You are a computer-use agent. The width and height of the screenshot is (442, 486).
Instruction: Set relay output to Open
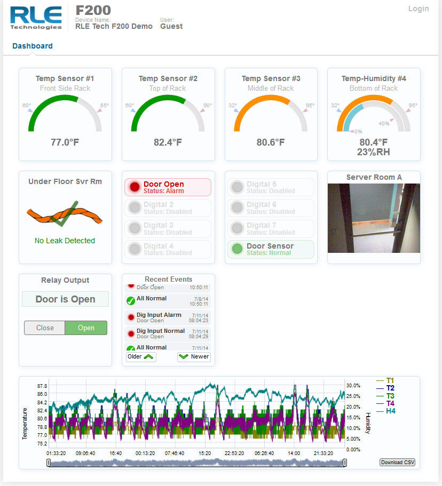coord(86,328)
